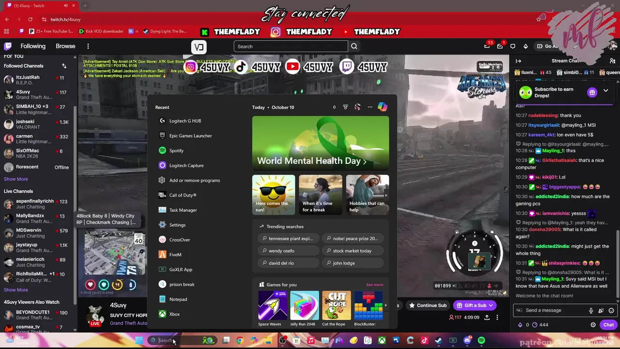Click the Copilot icon in search panel

[x=383, y=107]
